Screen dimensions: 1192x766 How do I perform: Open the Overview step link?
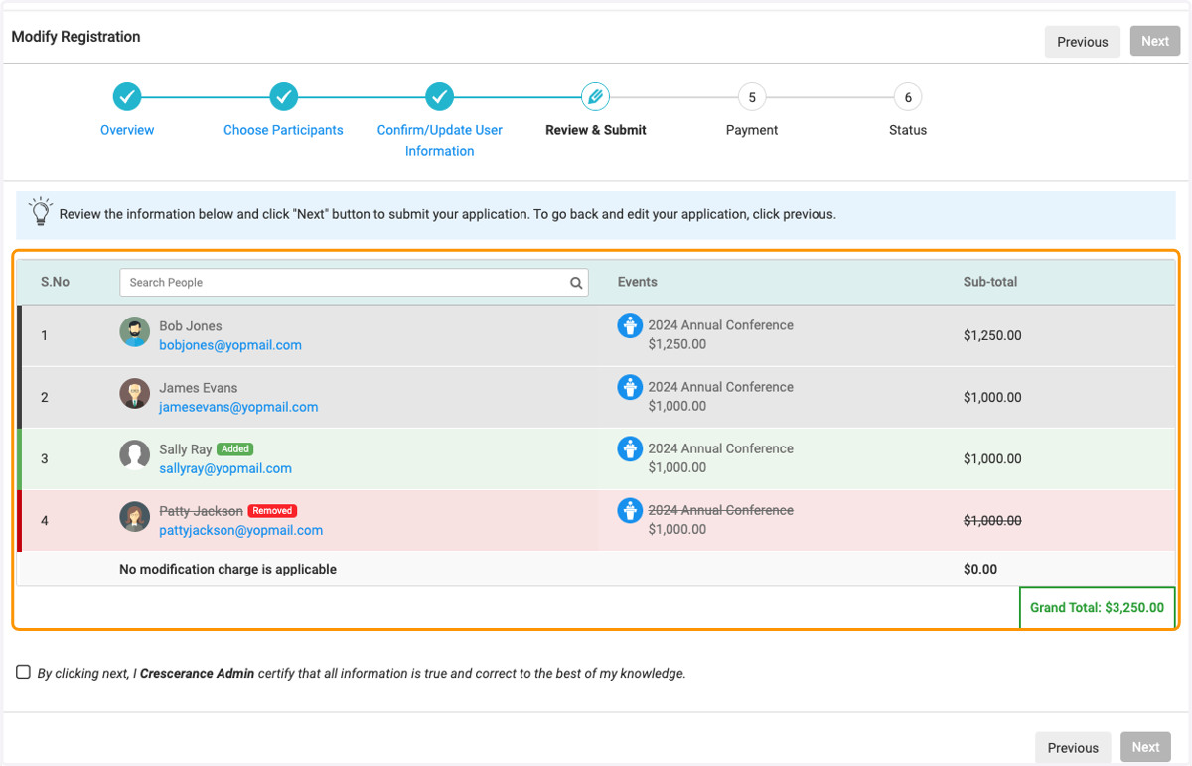point(127,130)
